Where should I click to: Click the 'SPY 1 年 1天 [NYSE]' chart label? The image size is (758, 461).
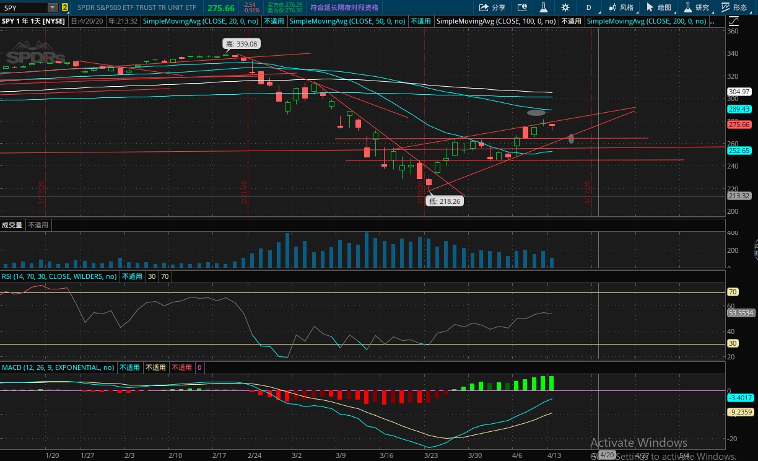34,21
